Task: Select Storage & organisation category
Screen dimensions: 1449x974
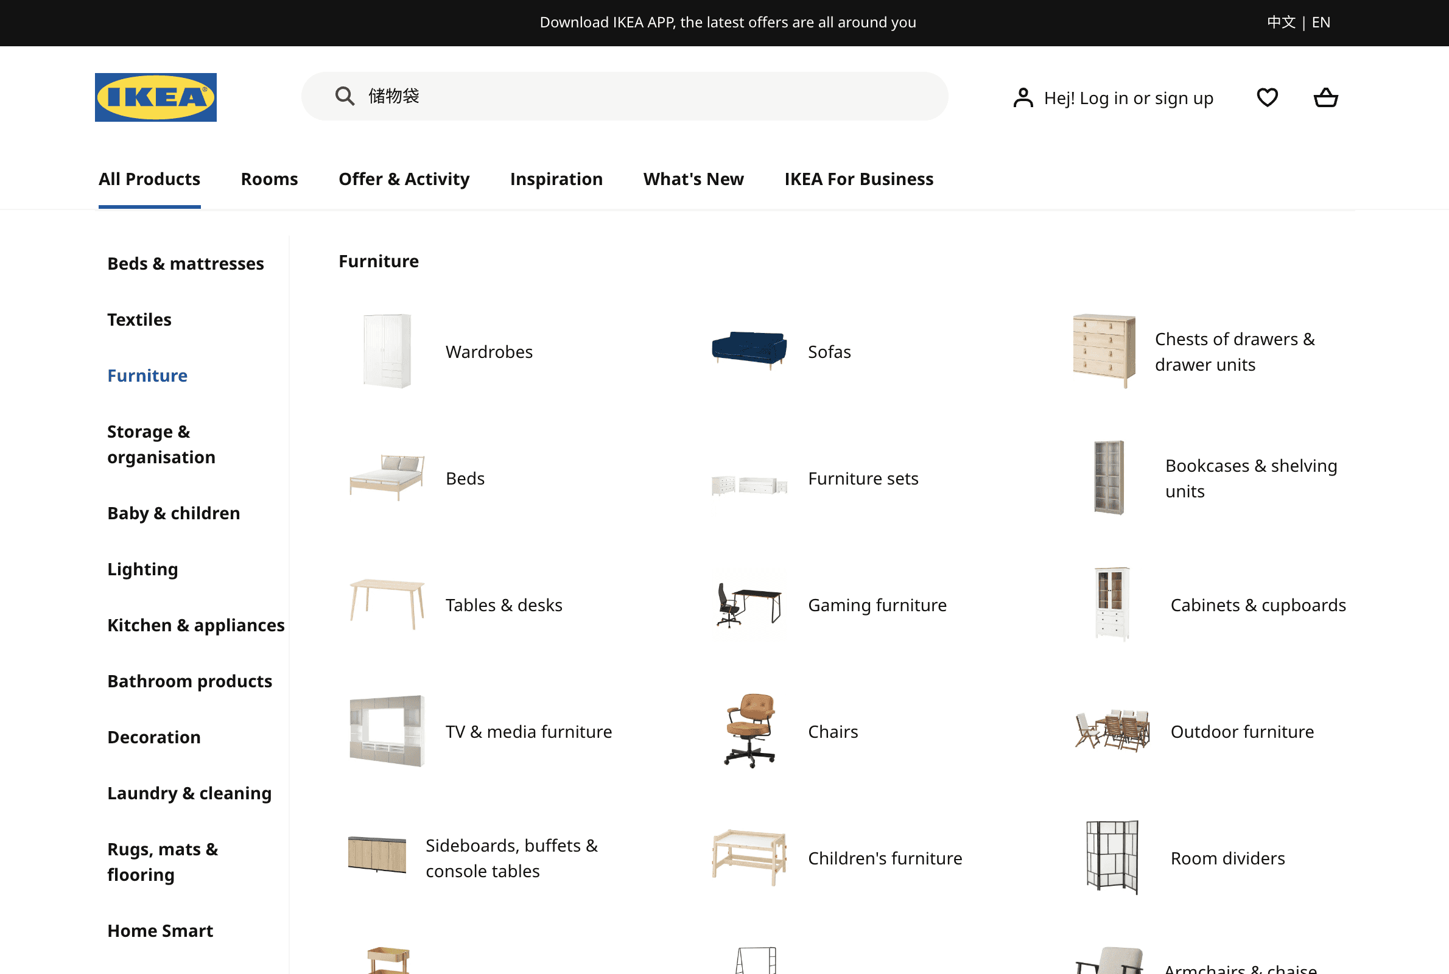Action: pos(161,444)
